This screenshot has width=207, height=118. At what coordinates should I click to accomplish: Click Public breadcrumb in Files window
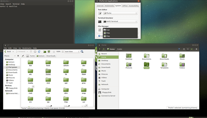pos(120,49)
